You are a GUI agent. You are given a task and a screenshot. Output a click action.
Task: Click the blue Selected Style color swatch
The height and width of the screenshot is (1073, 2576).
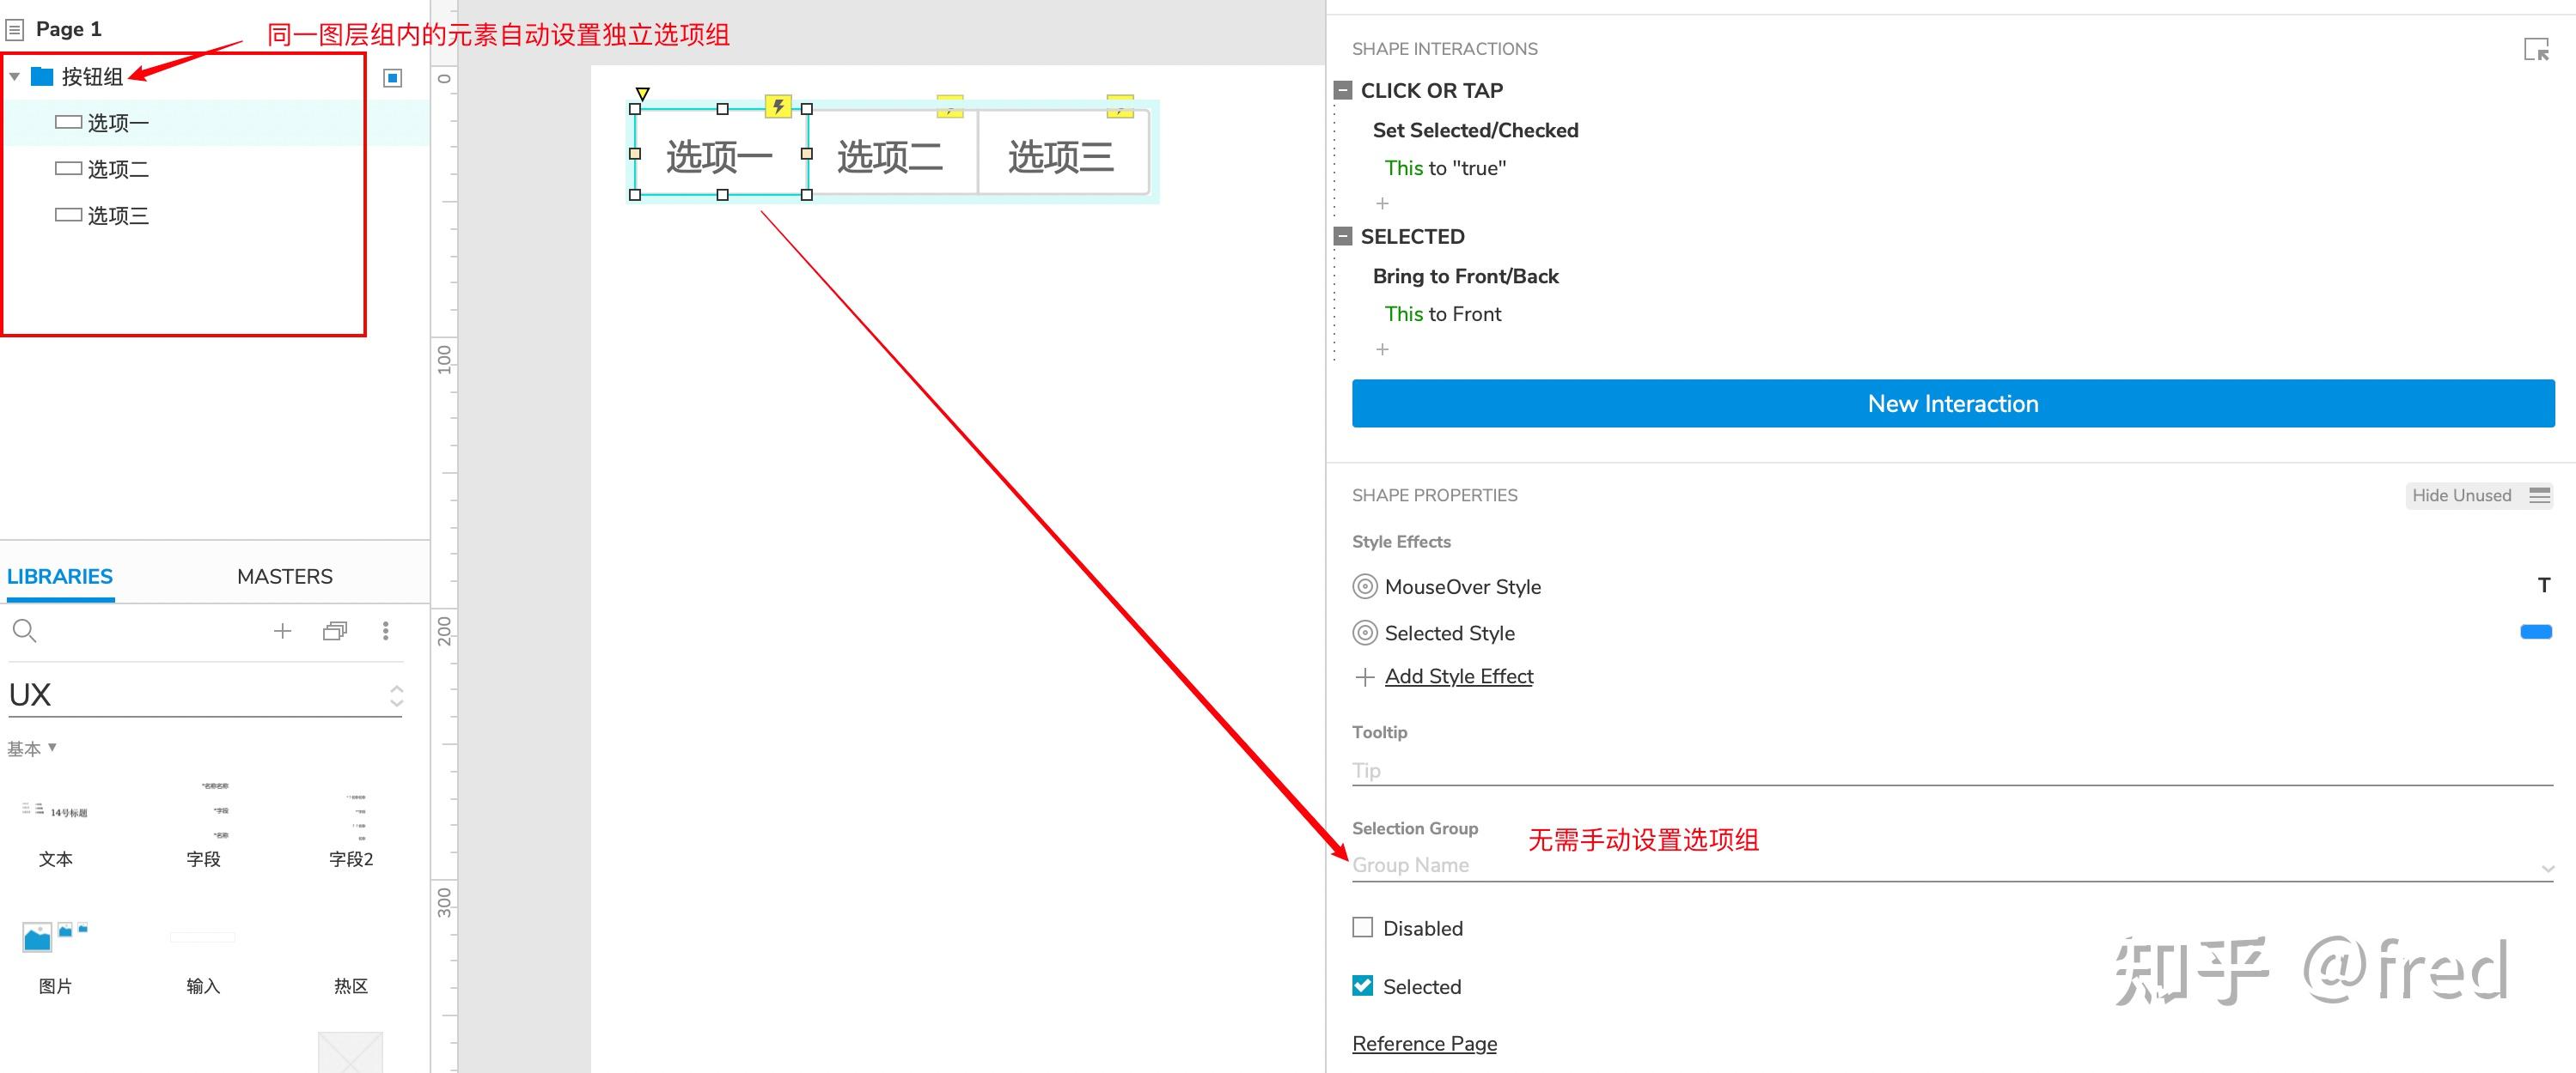point(2535,632)
